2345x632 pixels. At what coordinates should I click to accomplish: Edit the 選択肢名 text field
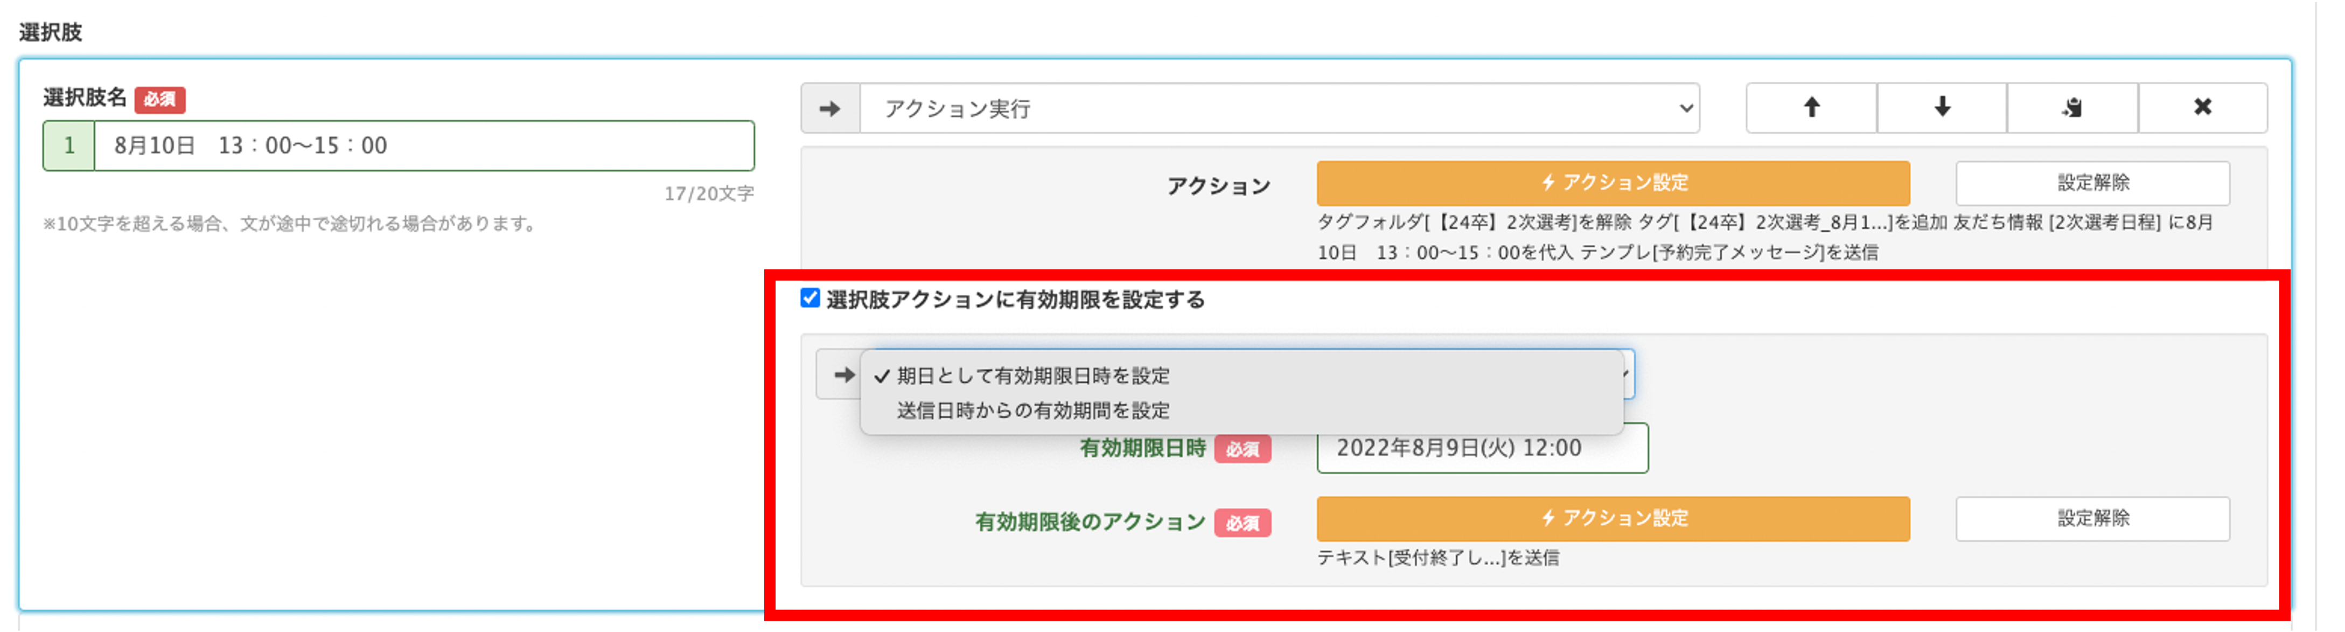pos(424,145)
